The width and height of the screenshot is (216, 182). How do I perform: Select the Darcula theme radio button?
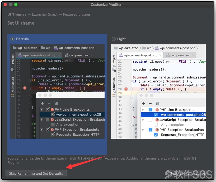click(x=12, y=39)
